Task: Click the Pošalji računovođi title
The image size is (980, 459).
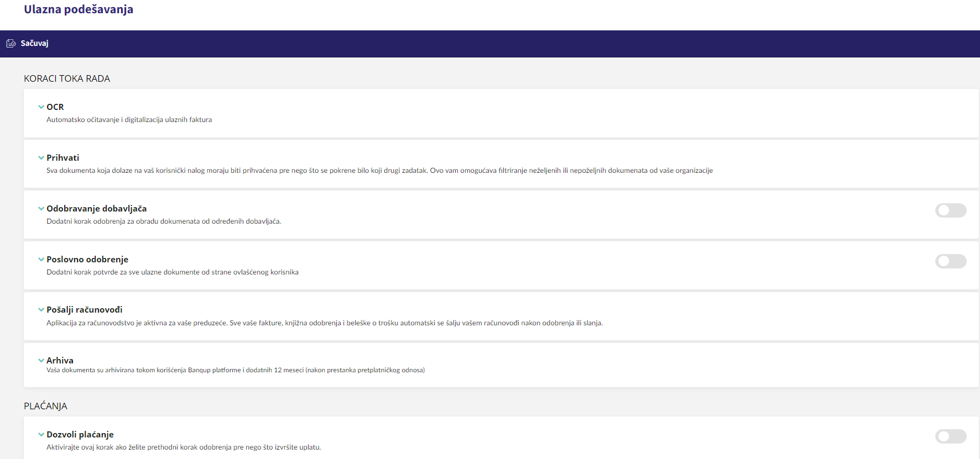Action: pos(85,310)
